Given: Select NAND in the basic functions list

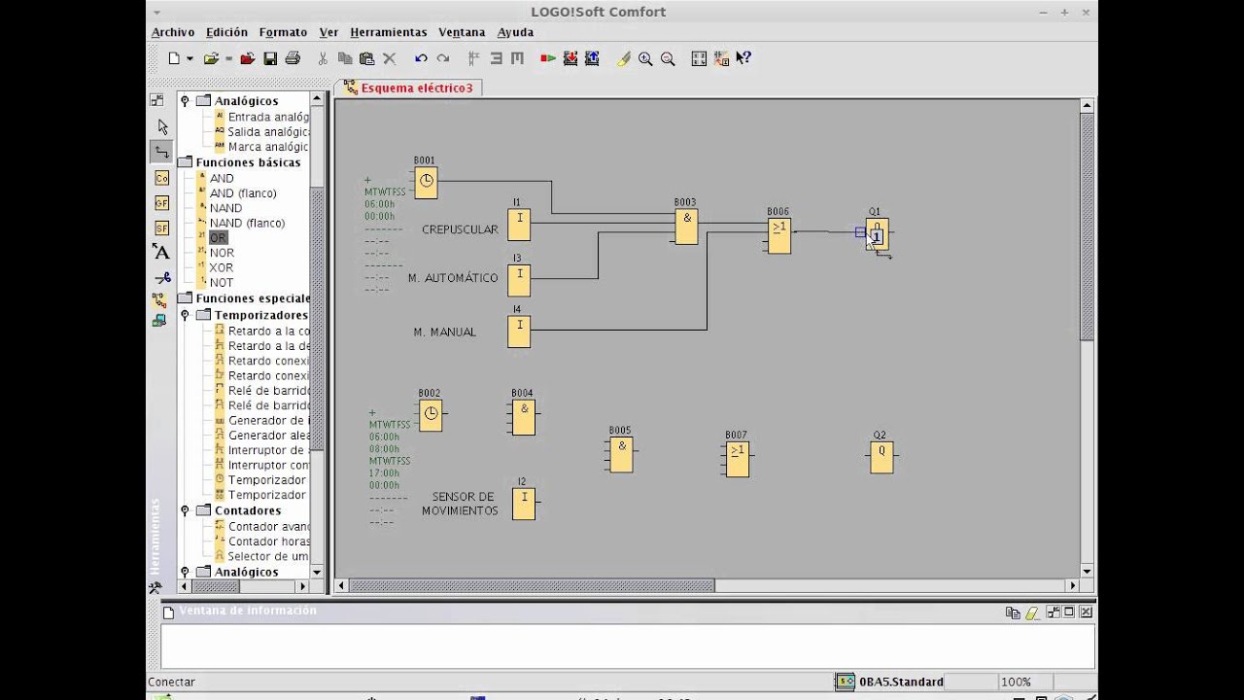Looking at the screenshot, I should pos(225,208).
